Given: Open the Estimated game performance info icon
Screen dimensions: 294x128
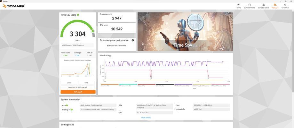Looking at the screenshot, I should pos(133,40).
